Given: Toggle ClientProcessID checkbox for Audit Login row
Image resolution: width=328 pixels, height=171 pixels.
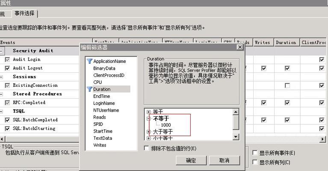Looking at the screenshot, I should coord(322,59).
